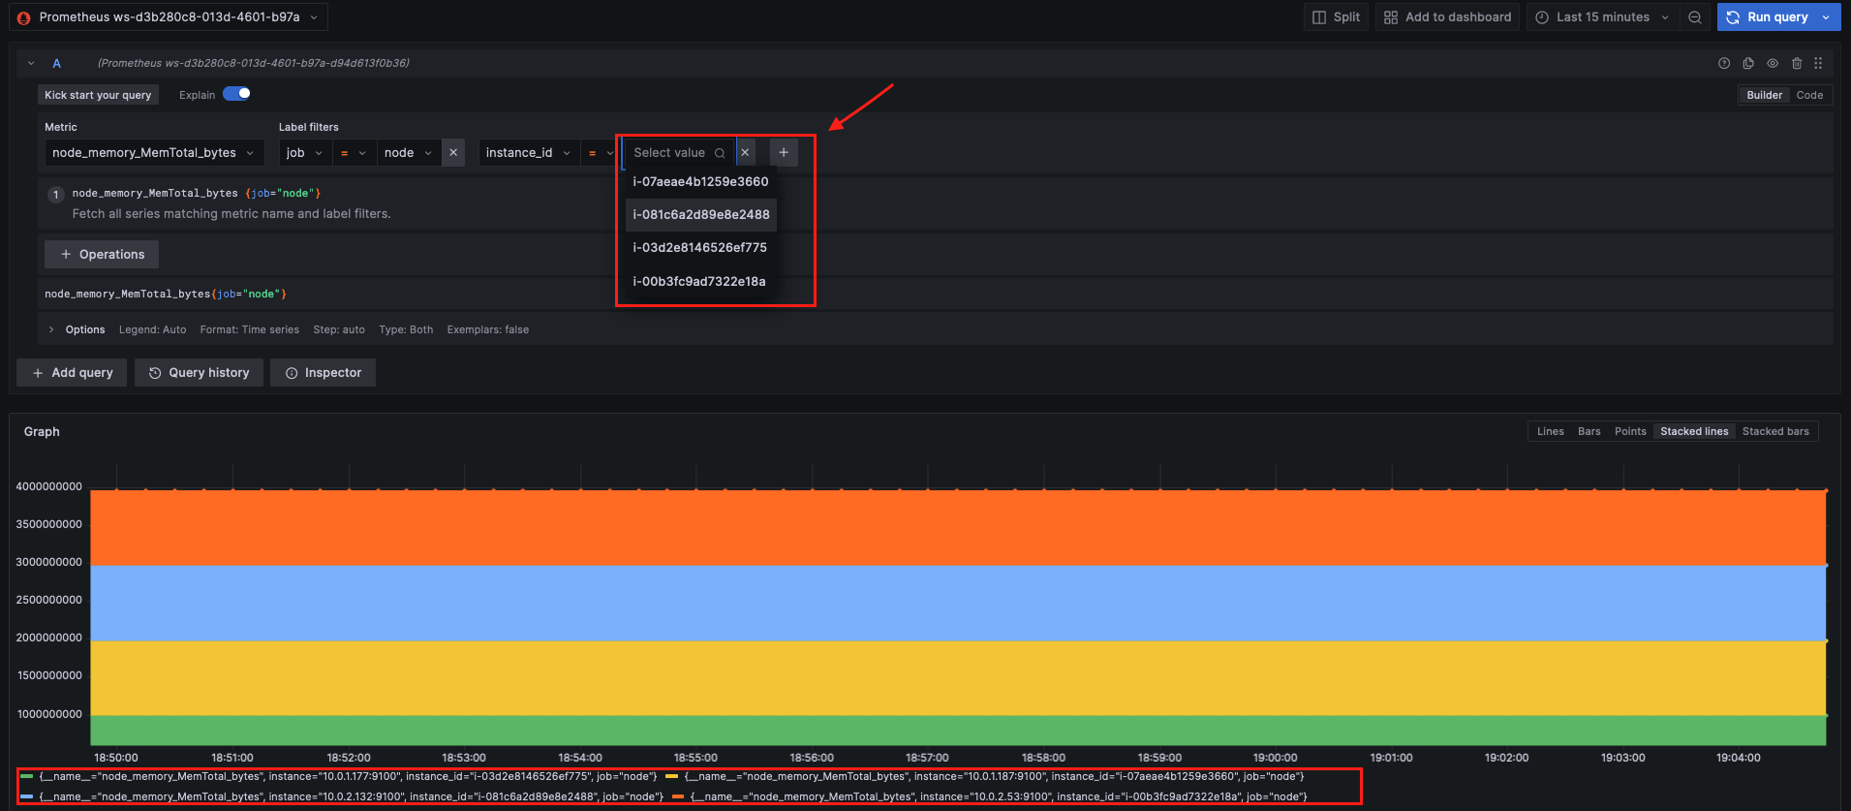Remove the job label filter with its X
The width and height of the screenshot is (1851, 811).
[453, 153]
